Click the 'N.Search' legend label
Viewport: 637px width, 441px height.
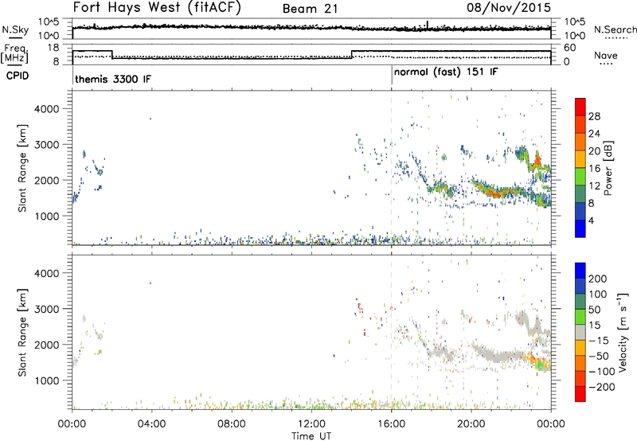click(615, 29)
